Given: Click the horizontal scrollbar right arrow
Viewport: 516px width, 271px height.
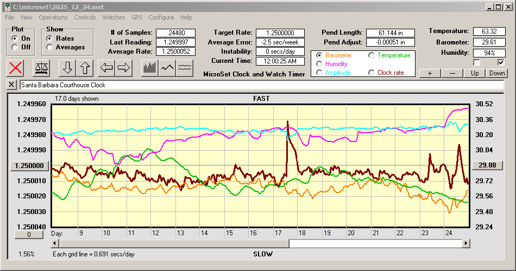Looking at the screenshot, I should pos(466,243).
